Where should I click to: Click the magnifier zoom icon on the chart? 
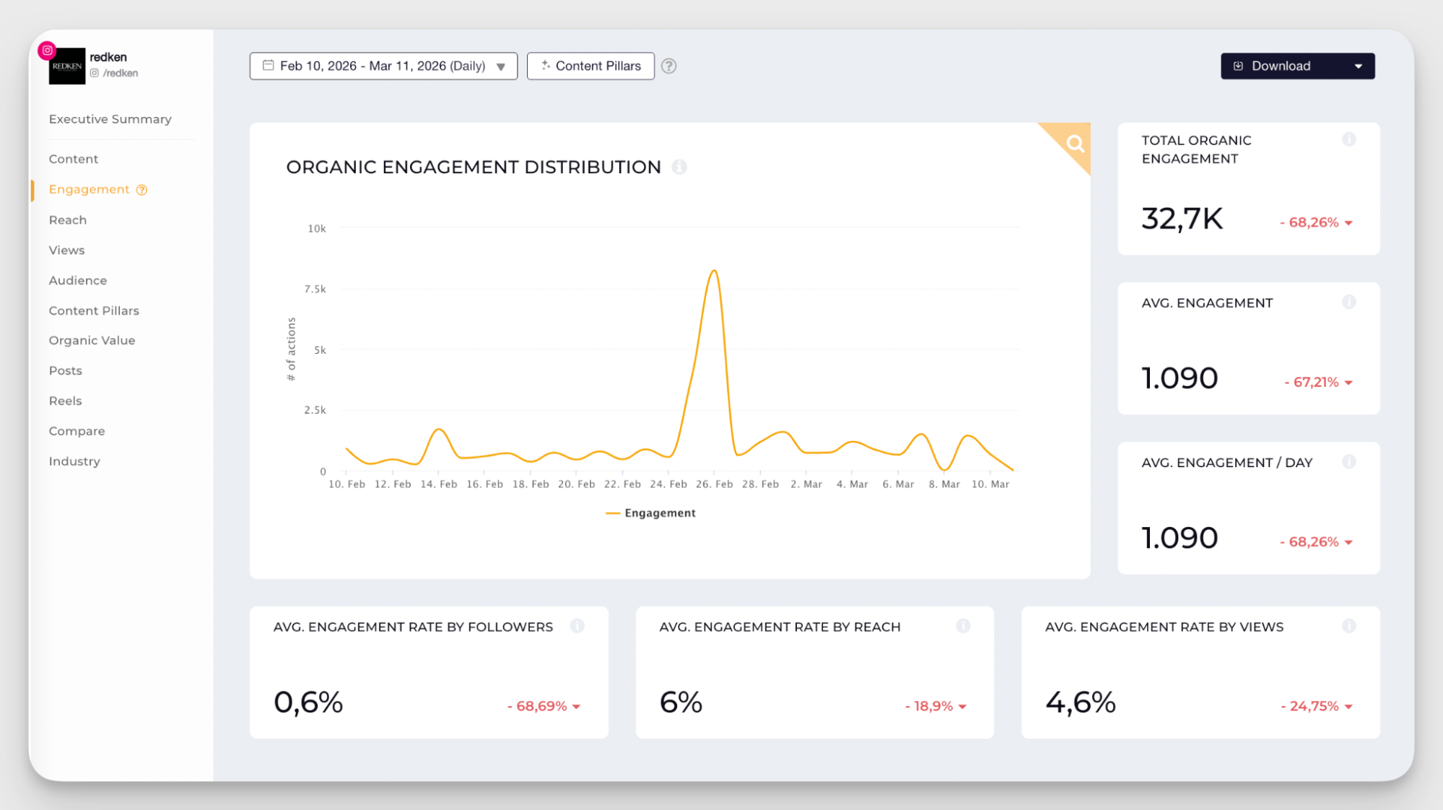(x=1074, y=143)
